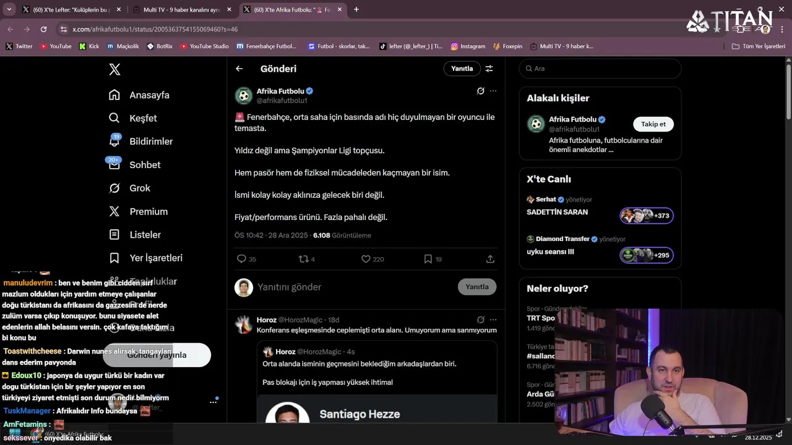The image size is (792, 445).
Task: Open the tab search dropdown arrow
Action: (x=9, y=9)
